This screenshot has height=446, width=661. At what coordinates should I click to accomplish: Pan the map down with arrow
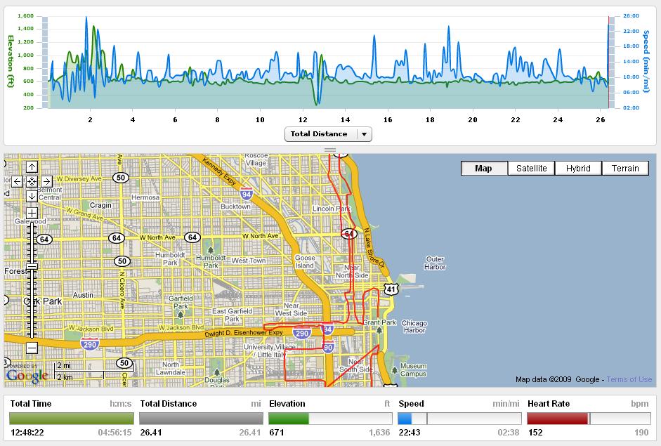pyautogui.click(x=32, y=196)
